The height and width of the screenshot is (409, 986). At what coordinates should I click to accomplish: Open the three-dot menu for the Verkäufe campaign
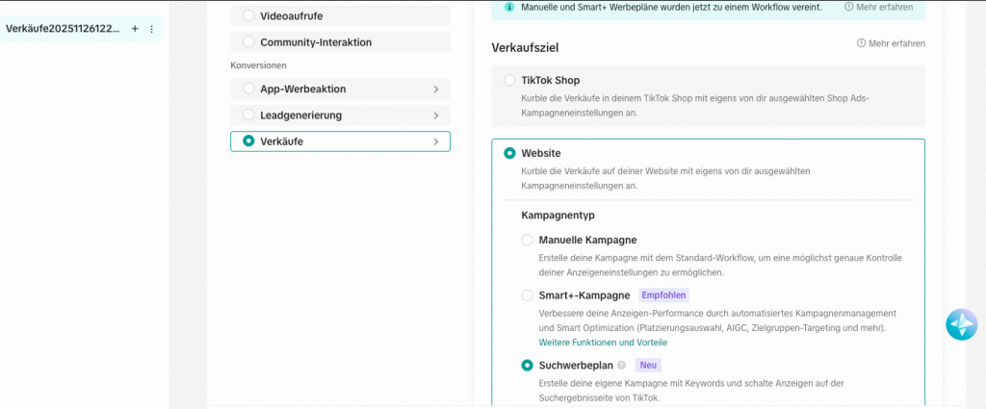click(151, 29)
